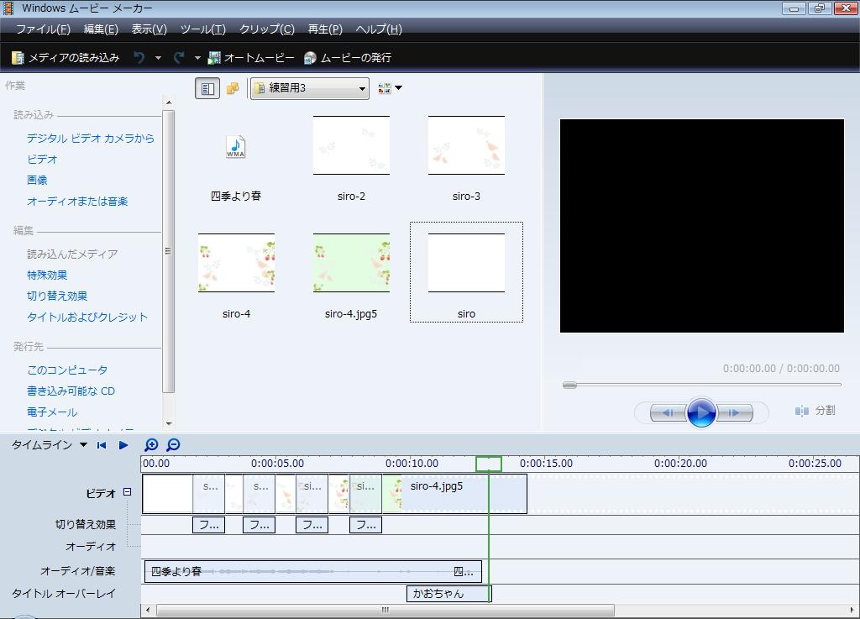Image resolution: width=860 pixels, height=619 pixels.
Task: Open the 練習用3 collection dropdown
Action: click(310, 88)
